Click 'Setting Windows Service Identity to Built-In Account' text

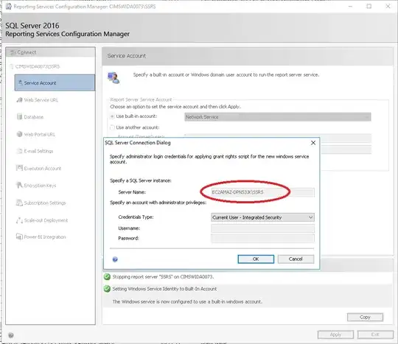[165, 289]
